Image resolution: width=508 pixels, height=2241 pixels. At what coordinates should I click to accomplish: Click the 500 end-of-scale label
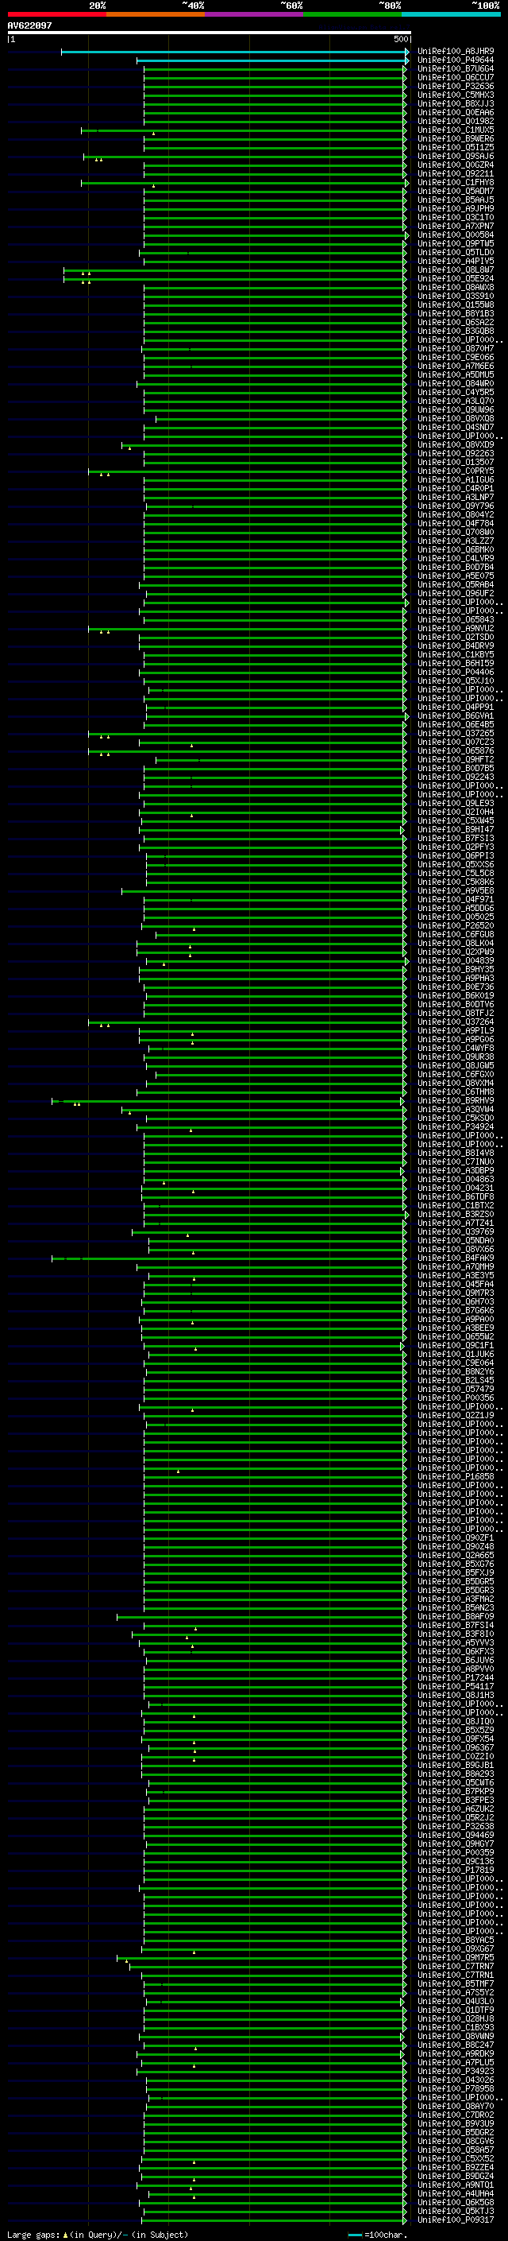point(400,39)
